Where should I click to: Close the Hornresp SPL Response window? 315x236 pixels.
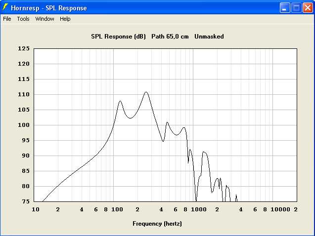coord(308,8)
